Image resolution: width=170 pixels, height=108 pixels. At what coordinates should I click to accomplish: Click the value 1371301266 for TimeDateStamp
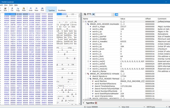pos(126,86)
